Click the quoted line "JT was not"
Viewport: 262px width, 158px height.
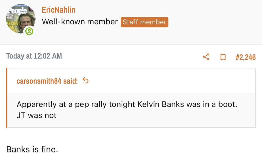(x=37, y=115)
